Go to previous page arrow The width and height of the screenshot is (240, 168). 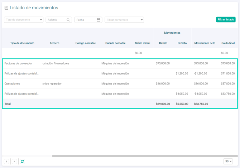click(x=6, y=162)
